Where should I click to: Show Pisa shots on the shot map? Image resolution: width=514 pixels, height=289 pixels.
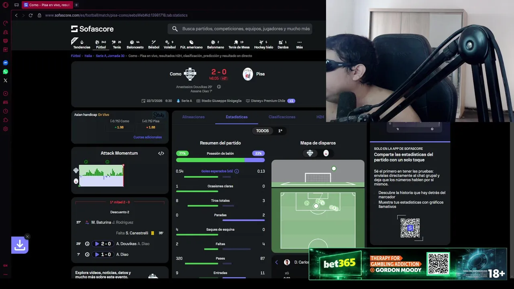[326, 153]
